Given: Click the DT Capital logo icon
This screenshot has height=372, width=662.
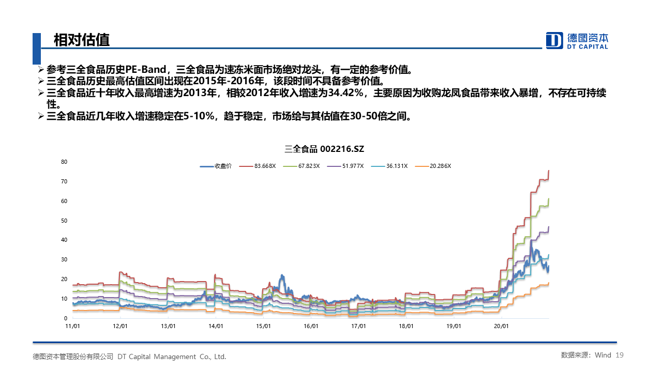Looking at the screenshot, I should point(554,40).
